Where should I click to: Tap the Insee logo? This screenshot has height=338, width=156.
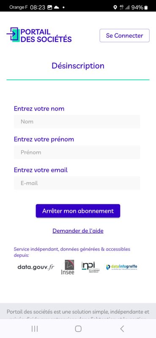[68, 267]
